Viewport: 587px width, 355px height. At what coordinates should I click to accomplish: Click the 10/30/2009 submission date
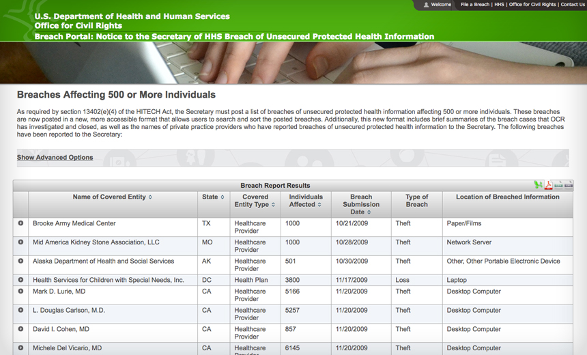pos(352,261)
